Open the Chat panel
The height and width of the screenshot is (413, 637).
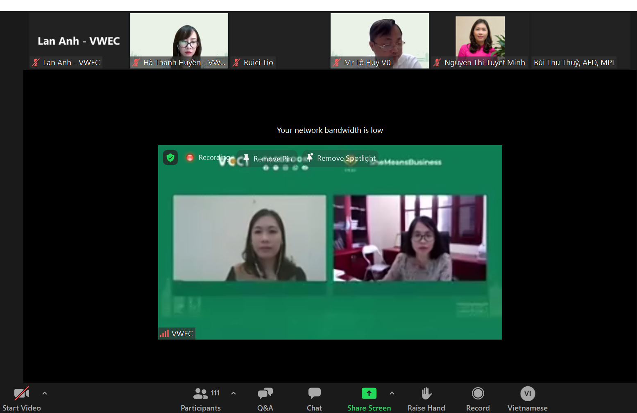(314, 394)
